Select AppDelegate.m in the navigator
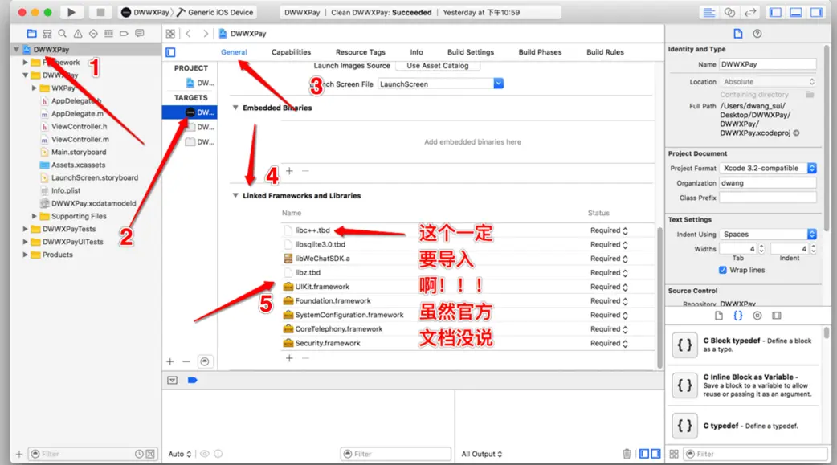This screenshot has height=465, width=837. coord(77,114)
